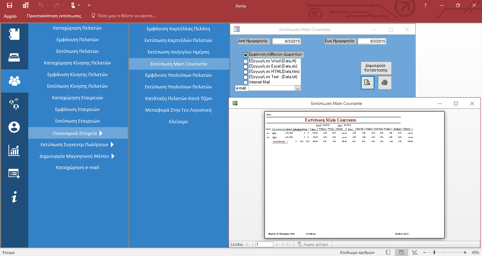Click the statistics chart sidebar icon
Screen dimensions: 482x256
(14, 150)
